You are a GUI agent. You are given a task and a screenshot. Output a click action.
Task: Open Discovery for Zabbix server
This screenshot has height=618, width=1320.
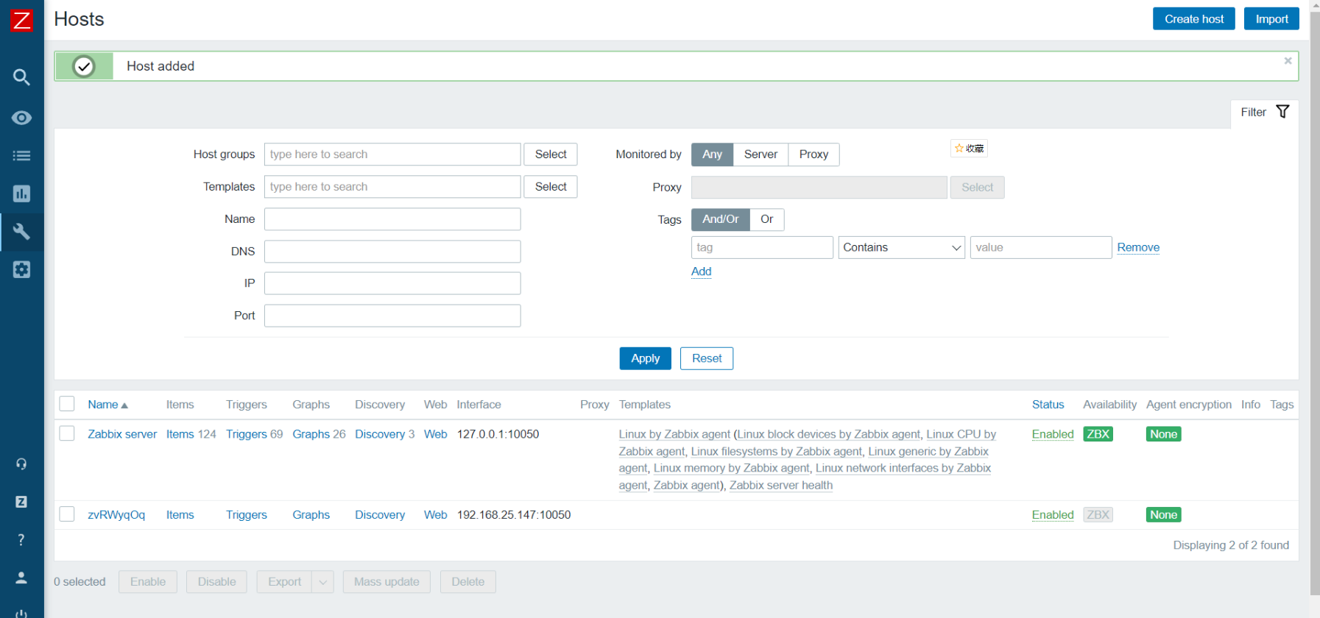(x=380, y=434)
